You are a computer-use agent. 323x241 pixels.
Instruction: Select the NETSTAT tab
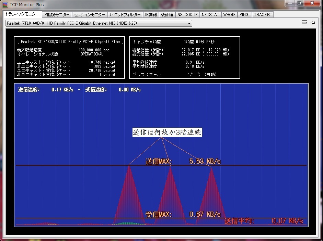tap(210, 15)
